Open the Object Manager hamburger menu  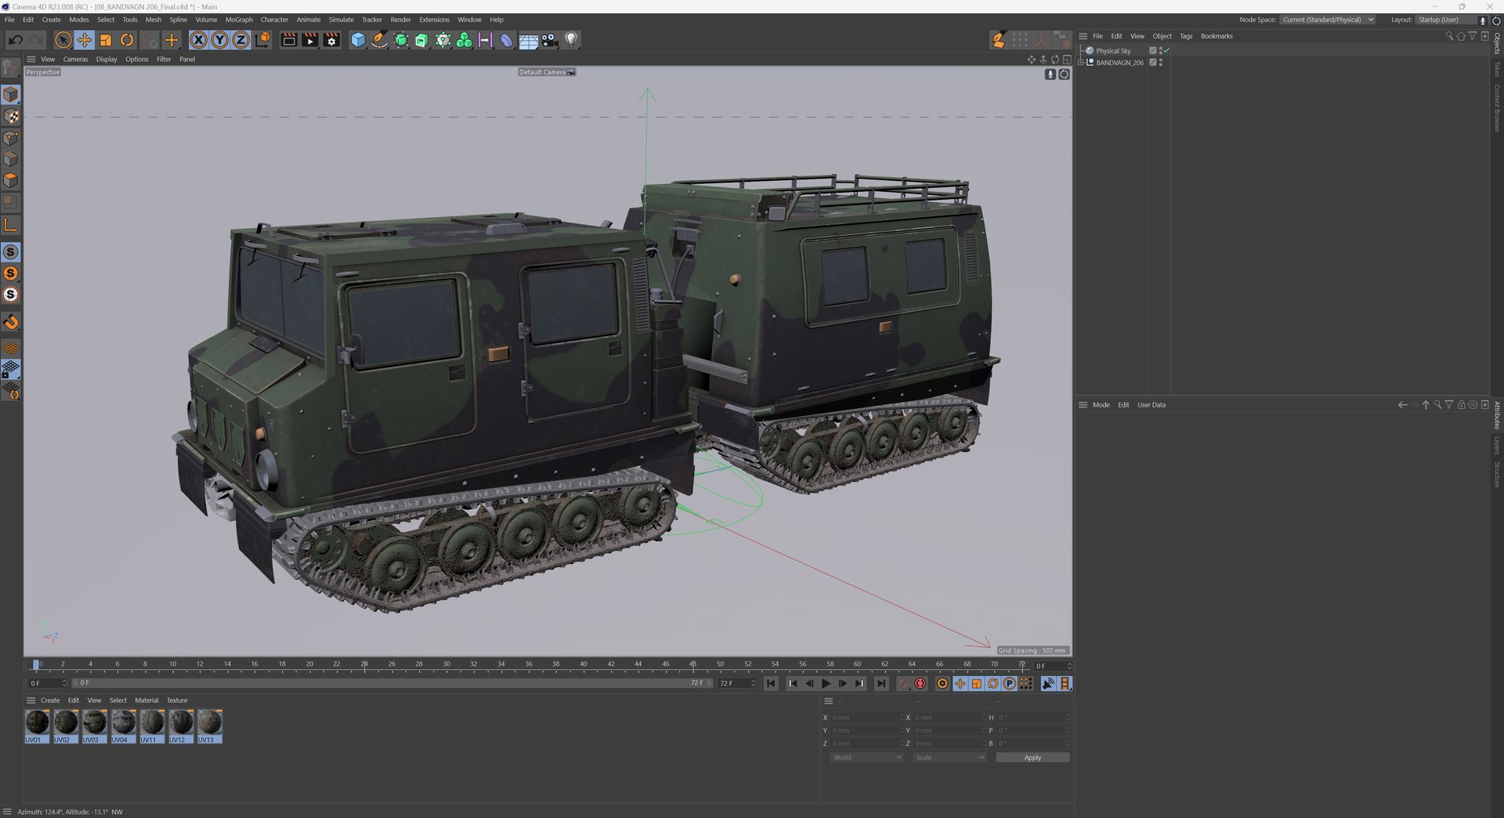click(x=1083, y=36)
